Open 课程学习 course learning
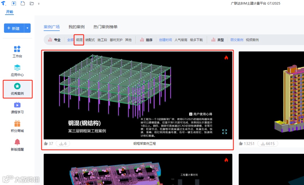The image size is (304, 185). (17, 108)
